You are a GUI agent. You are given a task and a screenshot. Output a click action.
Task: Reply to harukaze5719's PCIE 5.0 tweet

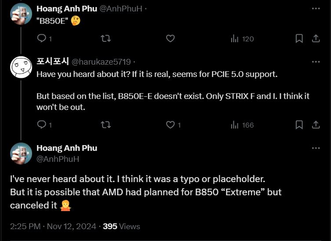[x=42, y=125]
